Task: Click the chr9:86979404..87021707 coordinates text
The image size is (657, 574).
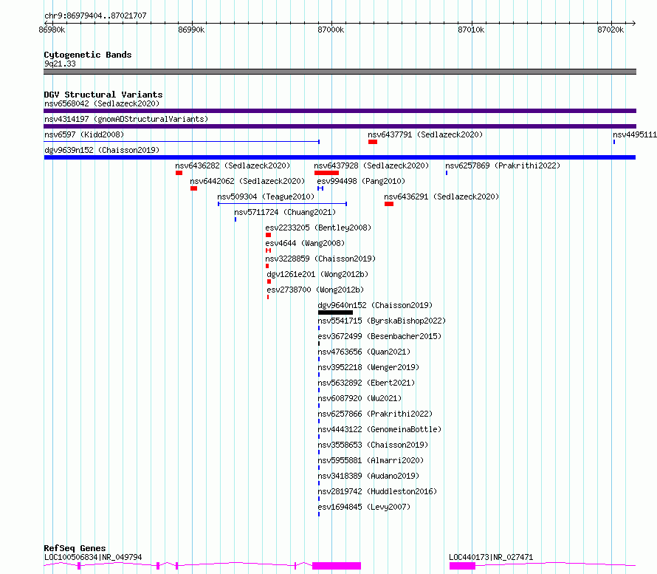Action: point(95,16)
